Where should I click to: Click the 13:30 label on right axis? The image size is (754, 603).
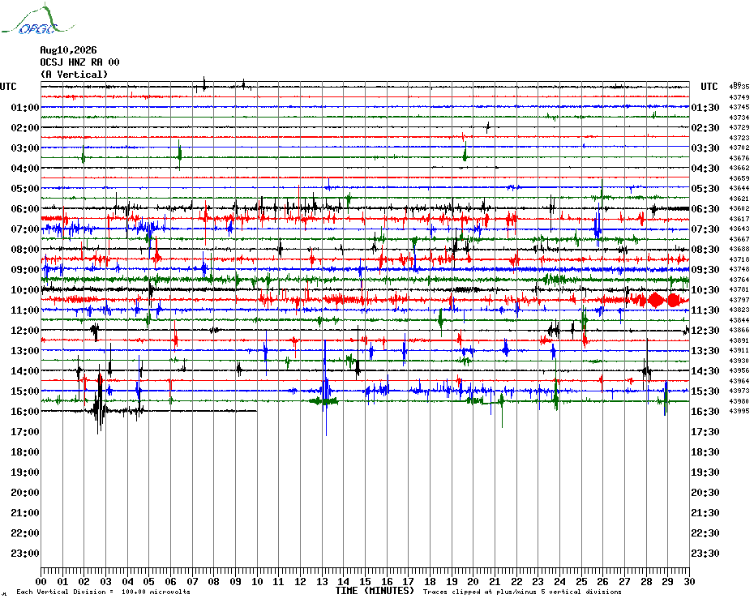point(705,351)
